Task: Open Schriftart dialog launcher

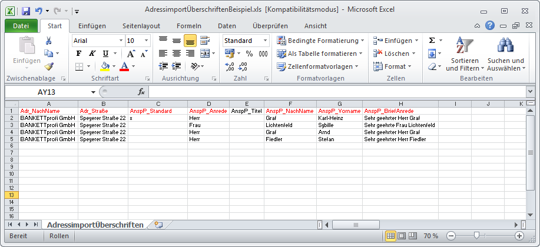Action: pyautogui.click(x=147, y=78)
